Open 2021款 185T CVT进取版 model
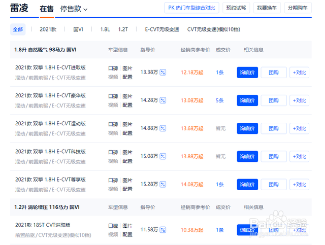 (43, 225)
